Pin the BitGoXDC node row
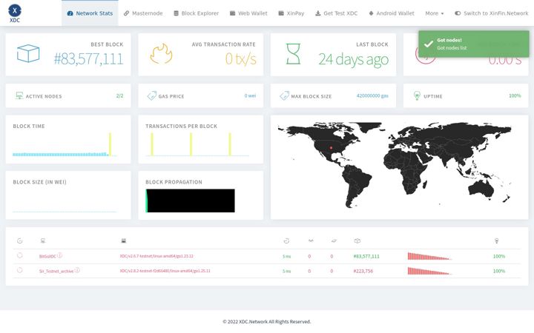This screenshot has height=333, width=534. (x=19, y=255)
